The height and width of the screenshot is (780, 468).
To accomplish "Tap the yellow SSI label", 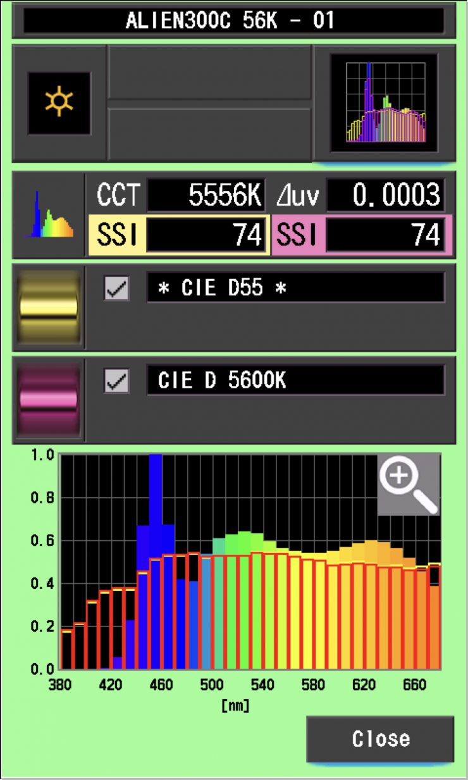I will pyautogui.click(x=116, y=235).
